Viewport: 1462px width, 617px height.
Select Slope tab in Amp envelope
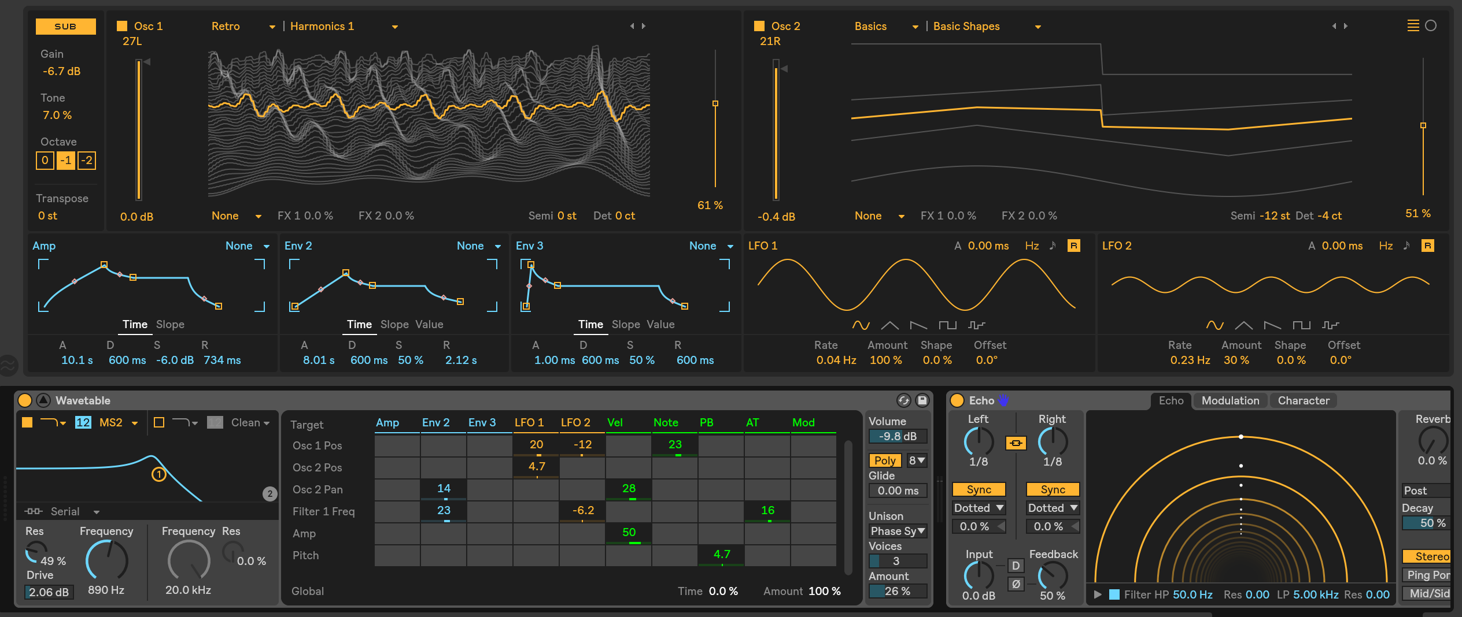[170, 325]
